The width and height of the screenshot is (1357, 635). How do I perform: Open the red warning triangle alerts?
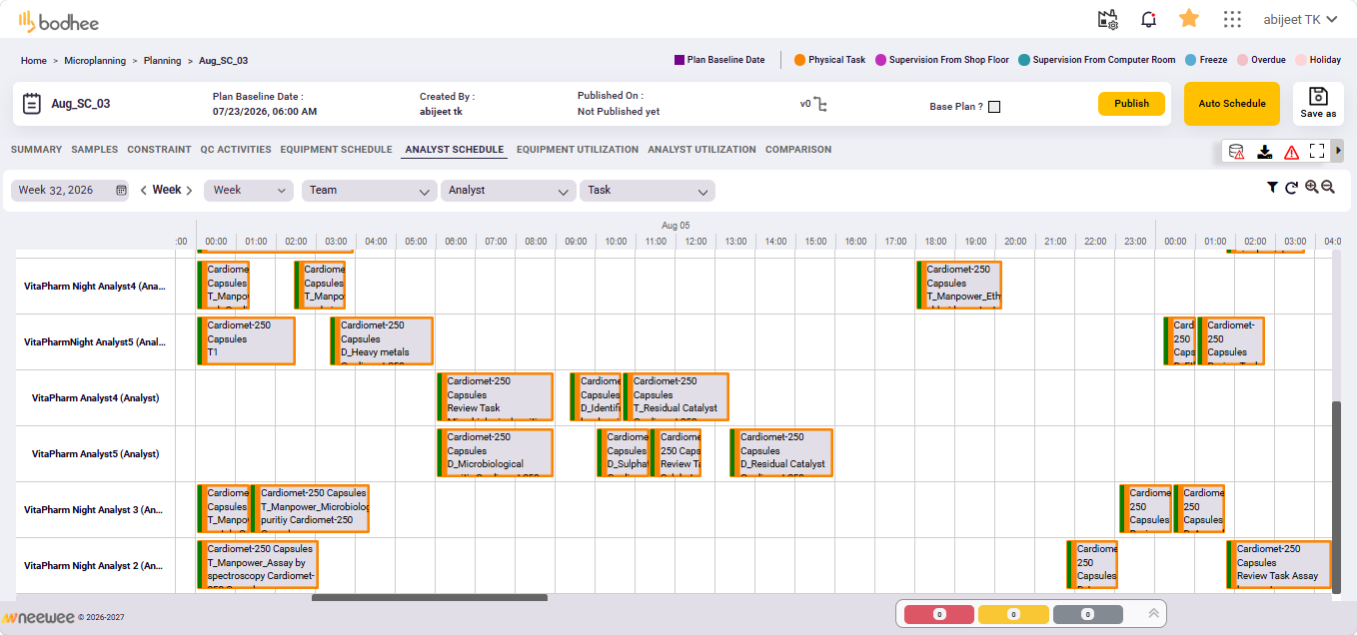tap(1291, 152)
